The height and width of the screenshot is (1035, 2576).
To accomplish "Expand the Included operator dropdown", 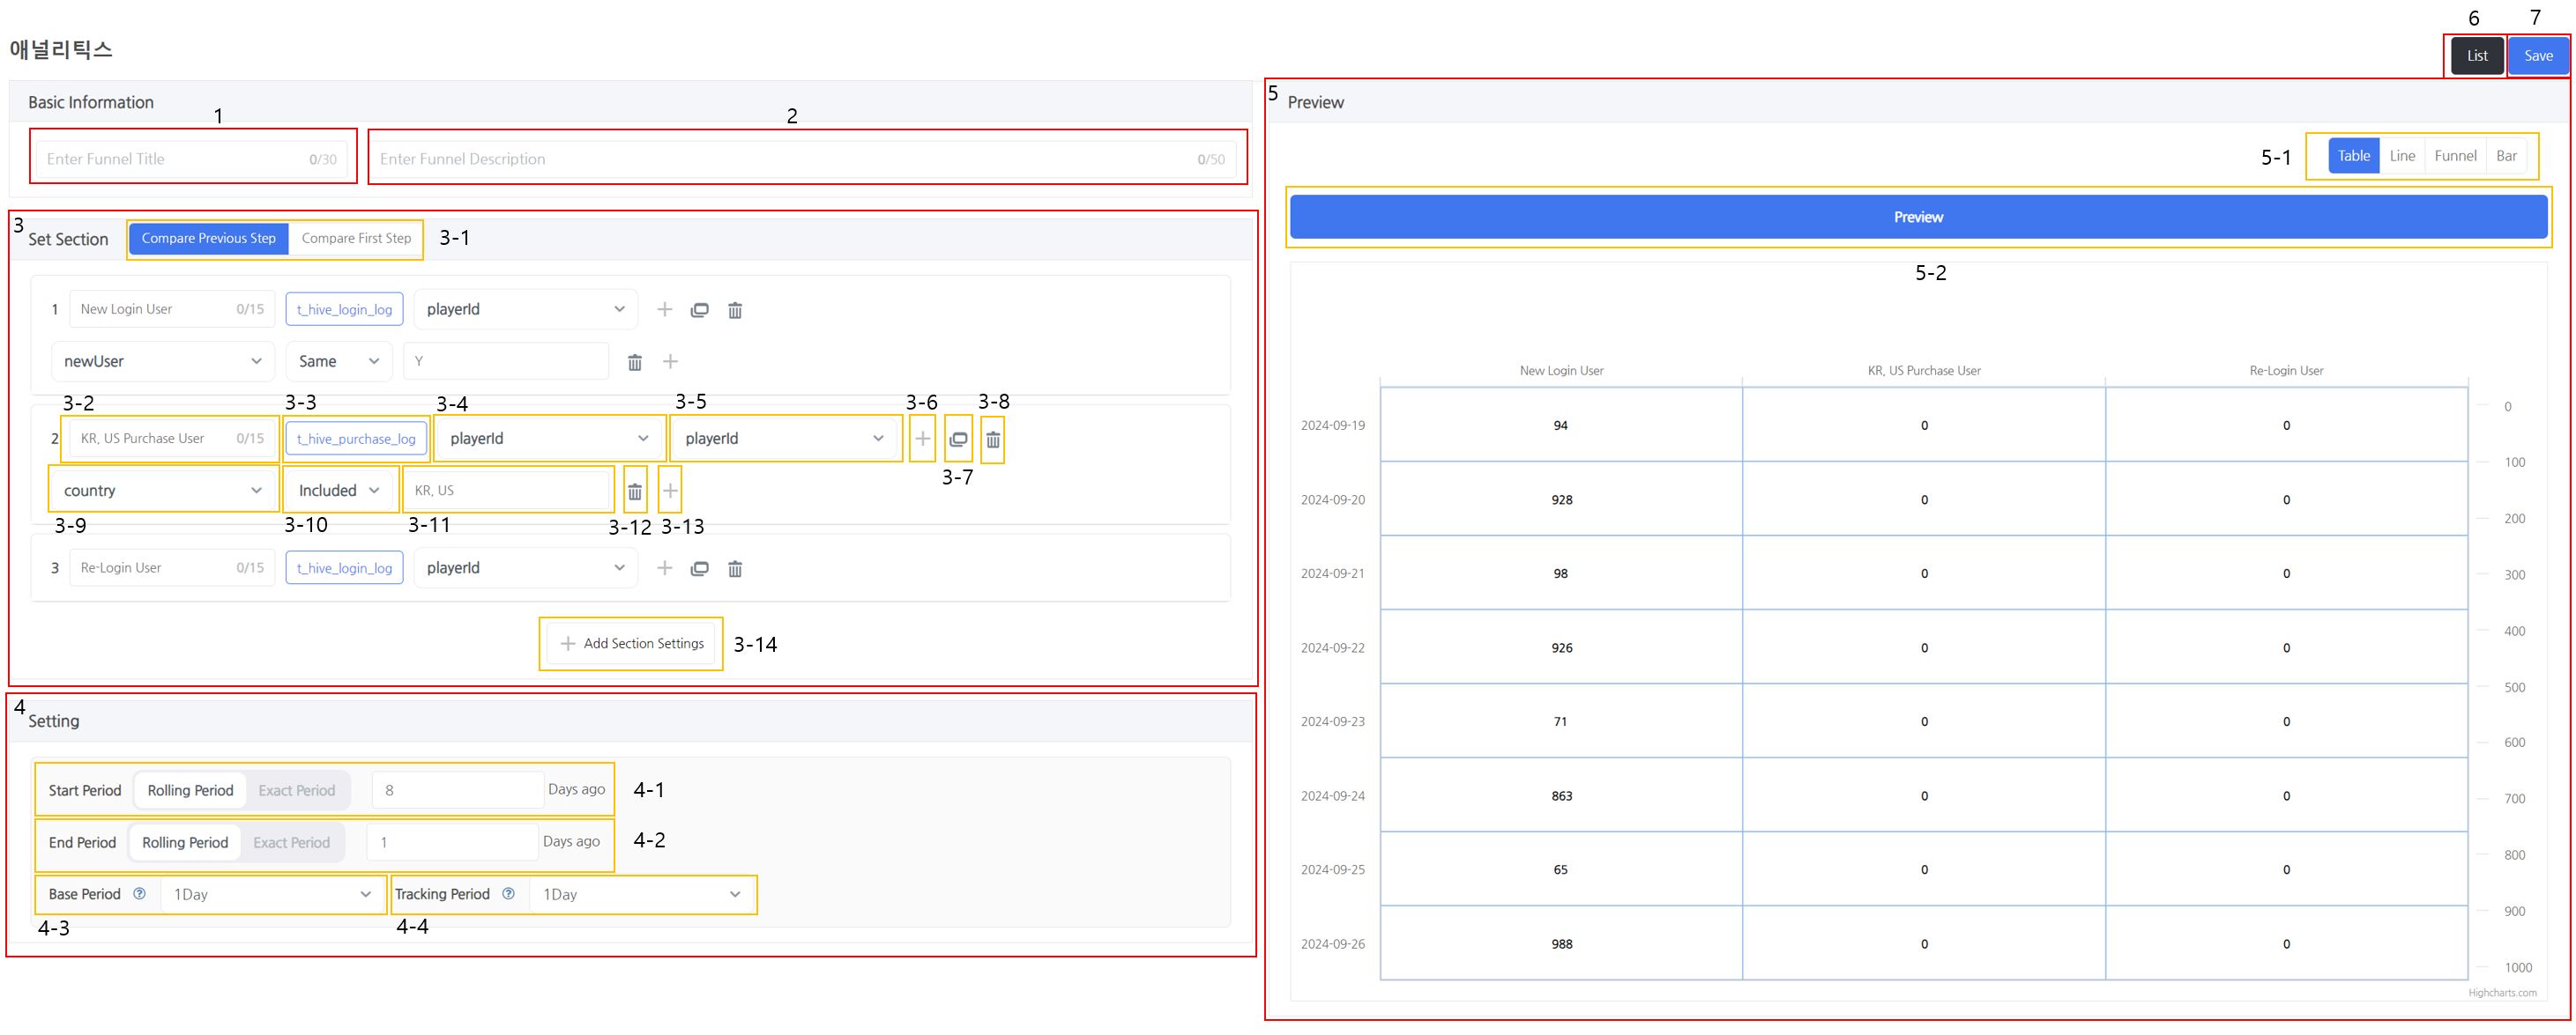I will [339, 491].
